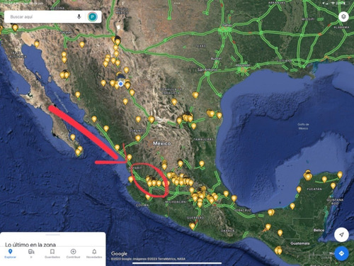Screen dimensions: 354x266
Task: Tap the blue directions diamond button
Action: (x=341, y=253)
